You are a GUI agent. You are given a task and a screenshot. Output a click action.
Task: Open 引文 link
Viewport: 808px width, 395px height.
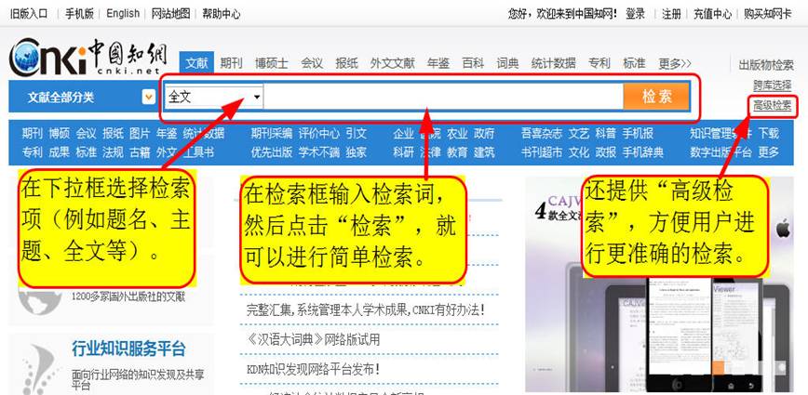pyautogui.click(x=357, y=134)
